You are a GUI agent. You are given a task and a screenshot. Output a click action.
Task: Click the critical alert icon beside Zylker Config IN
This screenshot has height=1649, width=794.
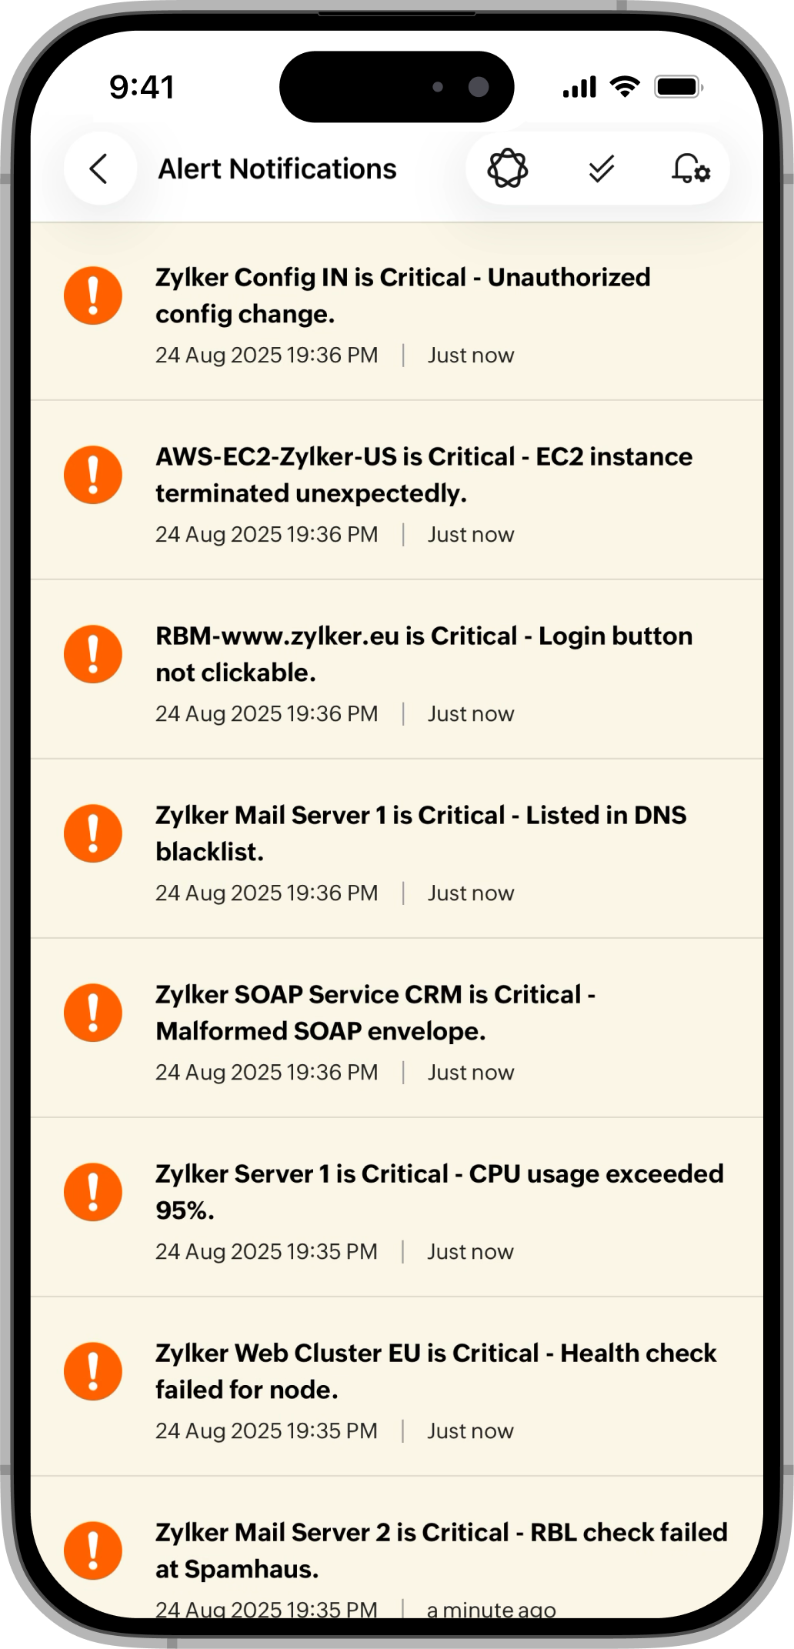tap(92, 295)
